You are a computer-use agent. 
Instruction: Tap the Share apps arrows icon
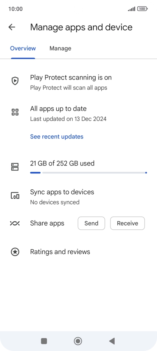tap(15, 223)
